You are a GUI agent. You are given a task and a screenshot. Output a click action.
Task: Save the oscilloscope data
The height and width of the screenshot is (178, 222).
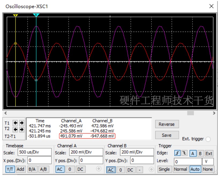click(167, 135)
